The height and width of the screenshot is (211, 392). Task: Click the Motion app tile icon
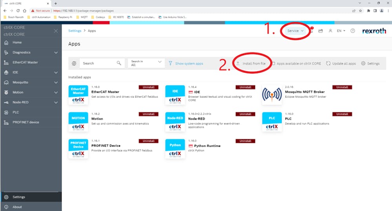[78, 122]
